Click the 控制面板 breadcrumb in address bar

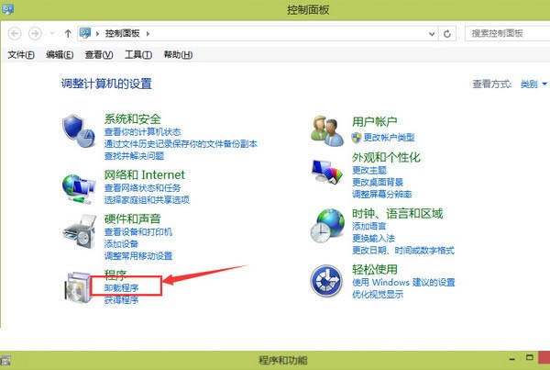tap(123, 33)
